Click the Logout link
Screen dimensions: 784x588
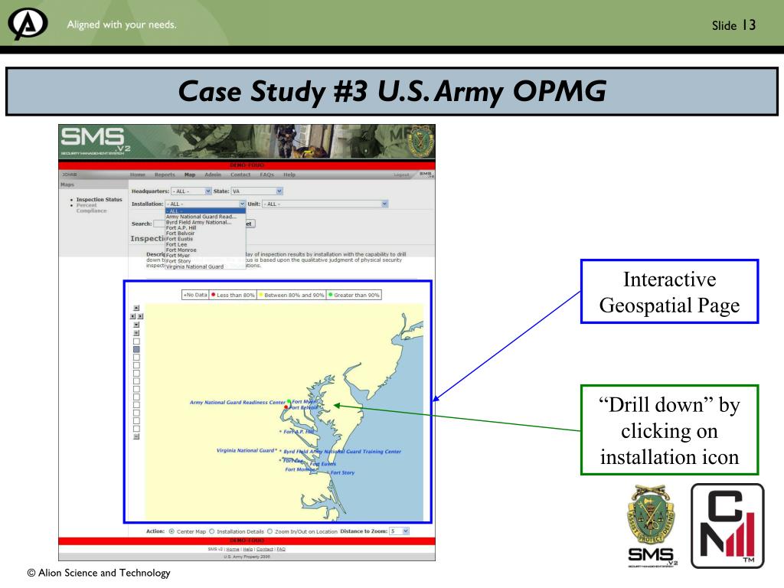[x=401, y=175]
